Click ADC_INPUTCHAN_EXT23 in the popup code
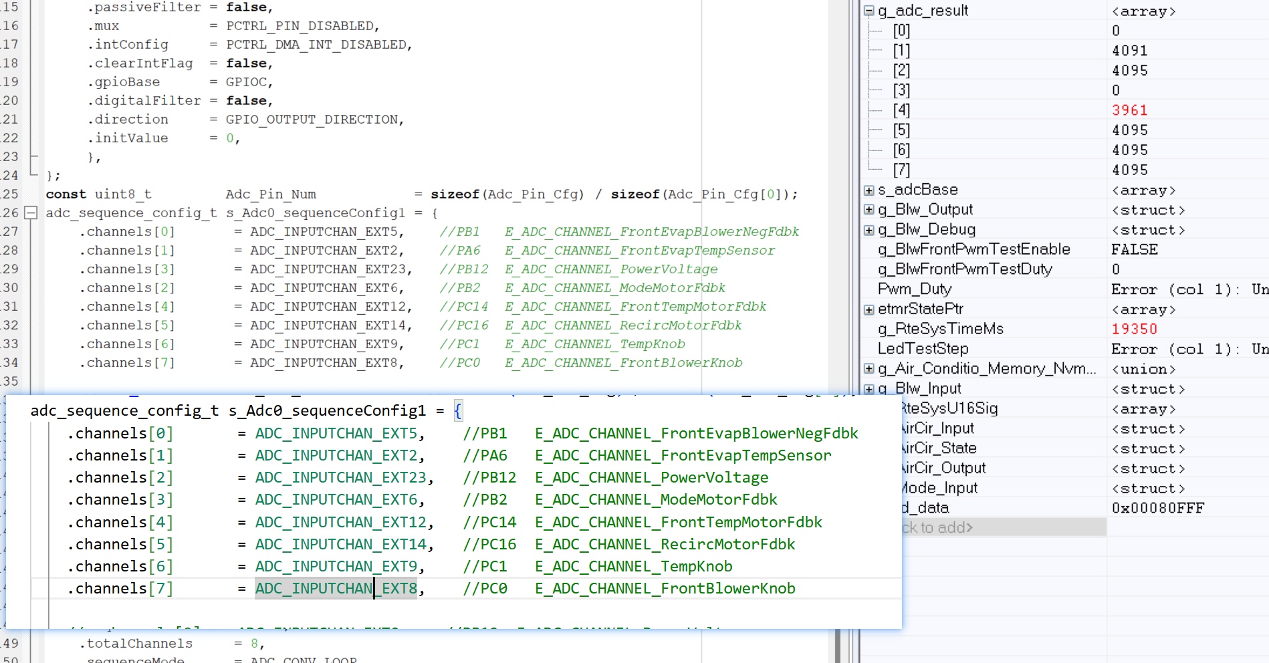Image resolution: width=1269 pixels, height=663 pixels. 341,477
